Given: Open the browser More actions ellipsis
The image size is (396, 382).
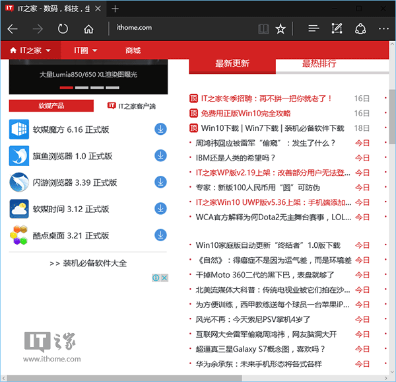Looking at the screenshot, I should (x=383, y=28).
